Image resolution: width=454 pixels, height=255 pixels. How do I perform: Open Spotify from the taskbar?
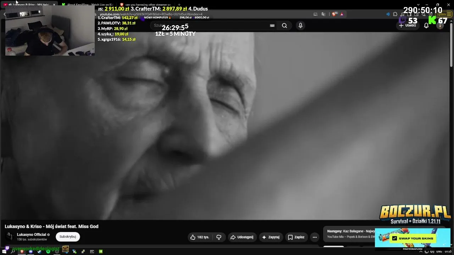pos(48,251)
